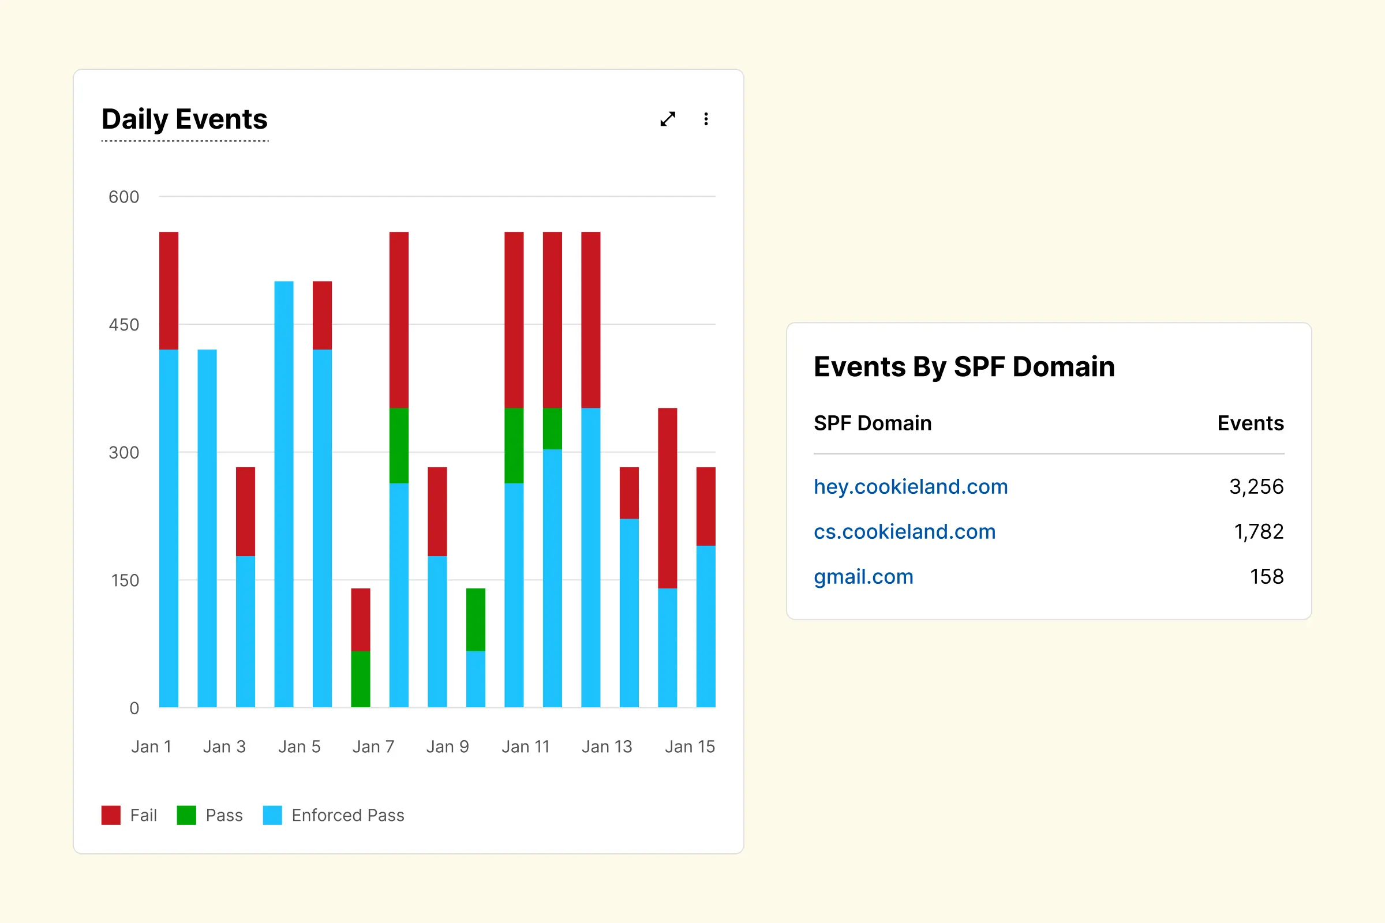Click the Enforced Pass segment on Jan 15
Image resolution: width=1385 pixels, height=923 pixels.
point(705,626)
